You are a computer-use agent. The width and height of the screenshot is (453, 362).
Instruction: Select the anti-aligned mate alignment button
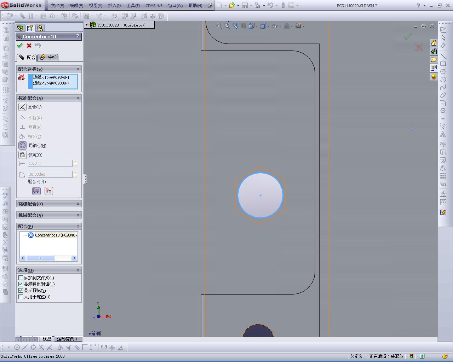48,191
